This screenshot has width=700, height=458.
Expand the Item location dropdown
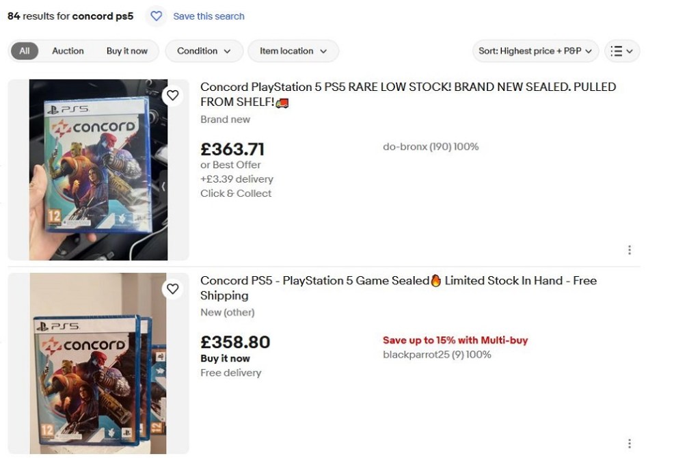click(x=293, y=51)
